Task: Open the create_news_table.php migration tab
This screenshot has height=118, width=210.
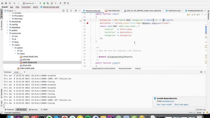Action: (x=144, y=10)
